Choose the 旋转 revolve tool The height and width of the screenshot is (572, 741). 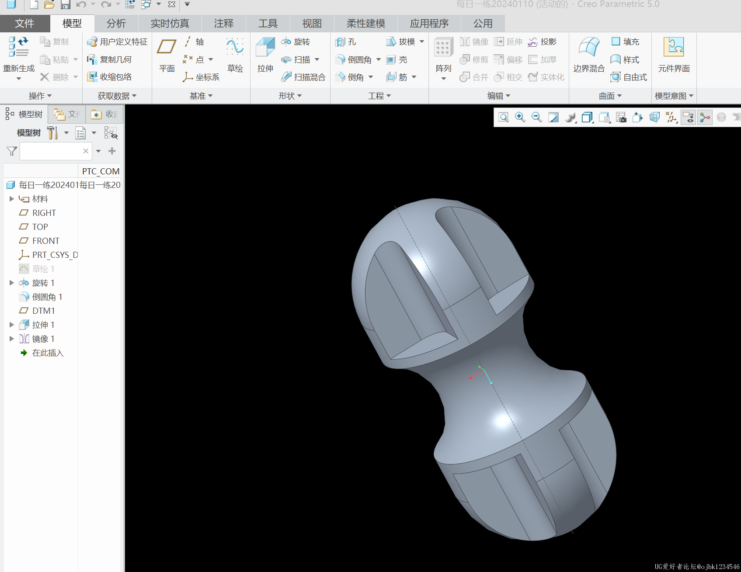click(x=296, y=42)
